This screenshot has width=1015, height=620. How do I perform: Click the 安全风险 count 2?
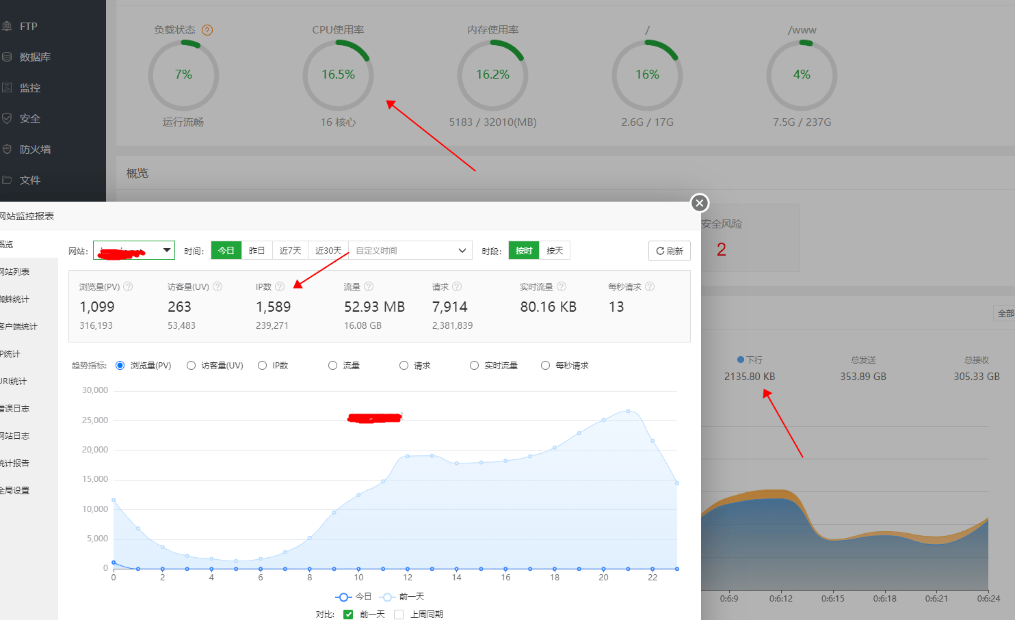(x=722, y=250)
